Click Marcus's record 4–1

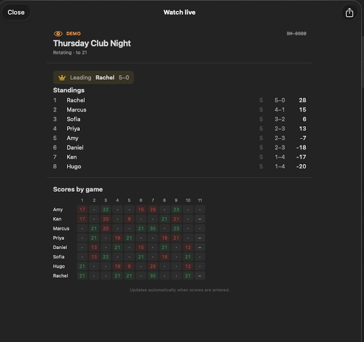[280, 110]
